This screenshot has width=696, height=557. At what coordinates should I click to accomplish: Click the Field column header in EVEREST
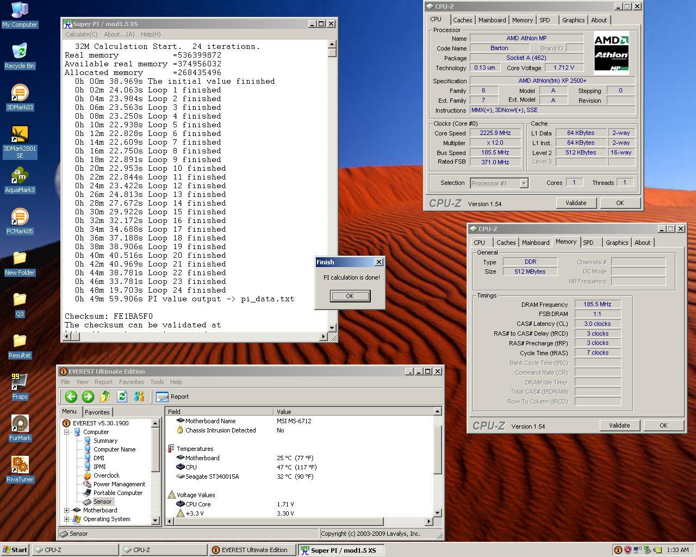[219, 412]
